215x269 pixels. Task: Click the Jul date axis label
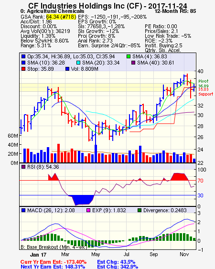(126, 254)
